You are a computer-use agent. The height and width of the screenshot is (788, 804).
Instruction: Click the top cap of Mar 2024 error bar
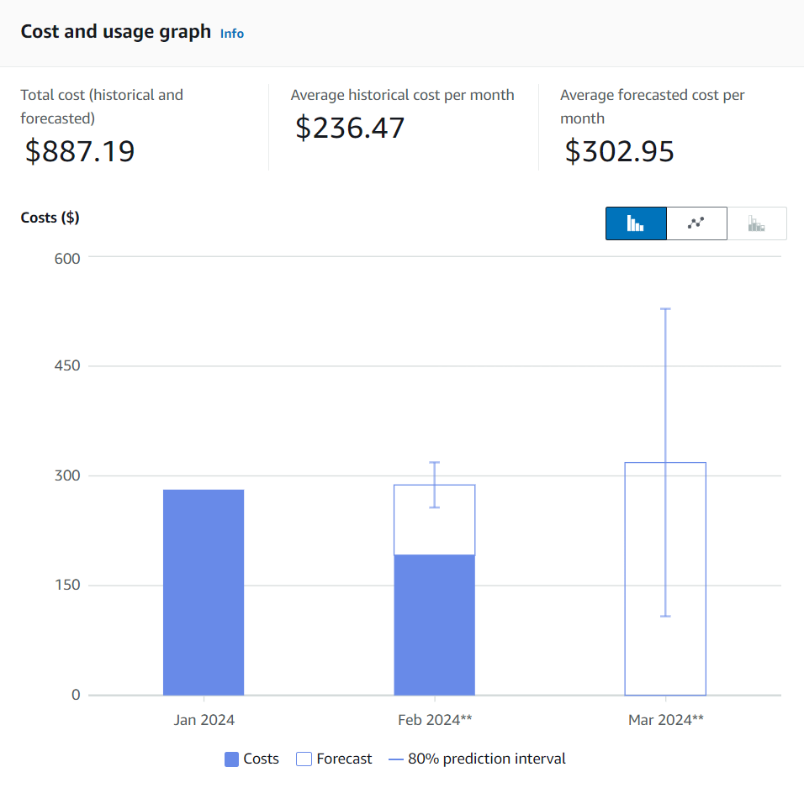(665, 309)
